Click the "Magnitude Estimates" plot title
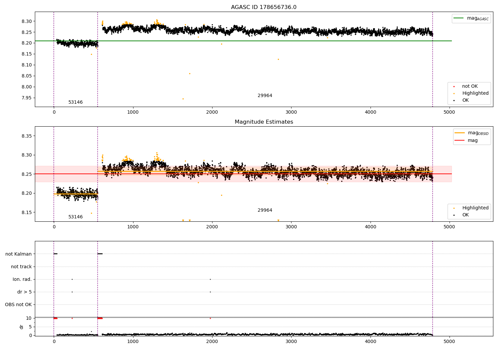Viewport: 498px width, 349px height. tap(264, 122)
